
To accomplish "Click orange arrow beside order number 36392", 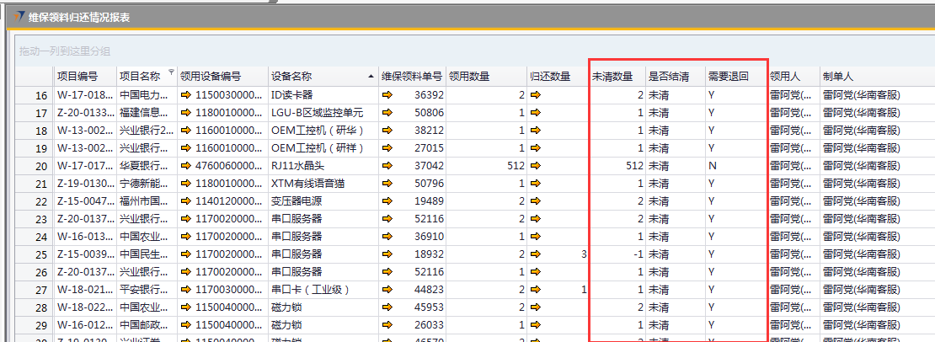I will coord(387,95).
